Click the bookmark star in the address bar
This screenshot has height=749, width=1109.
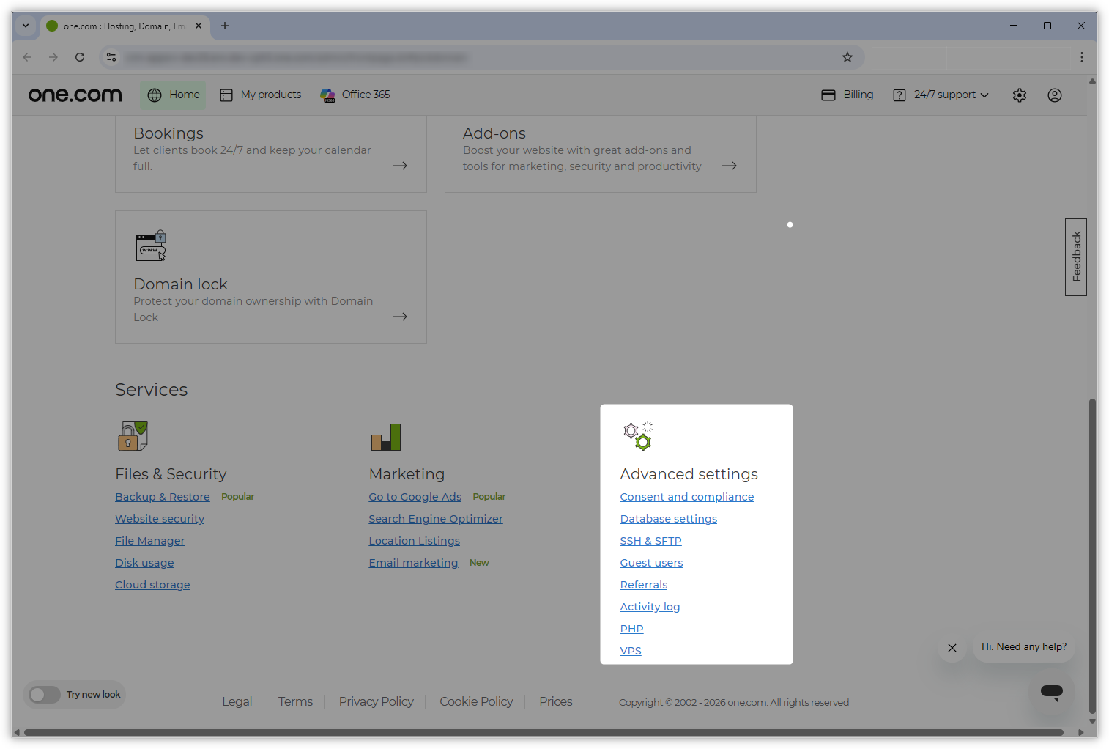coord(847,56)
